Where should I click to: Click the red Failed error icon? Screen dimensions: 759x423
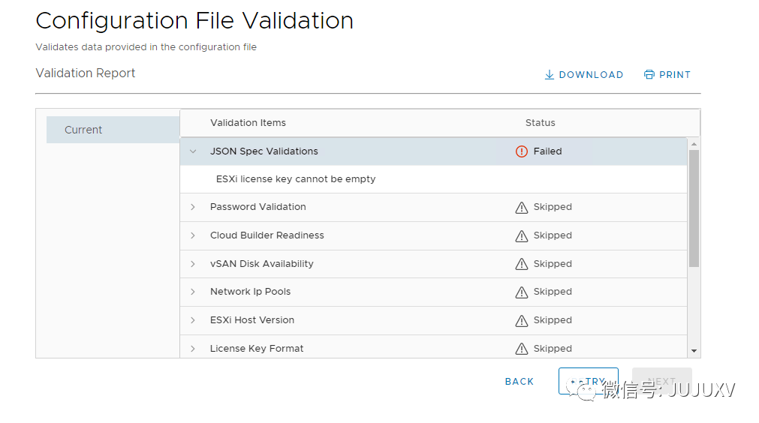tap(522, 151)
